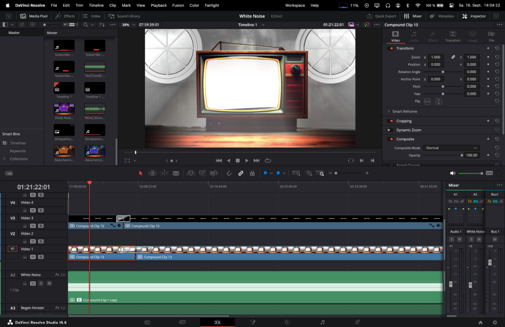This screenshot has width=505, height=327.
Task: Open Project Manager home icon
Action: (480, 323)
